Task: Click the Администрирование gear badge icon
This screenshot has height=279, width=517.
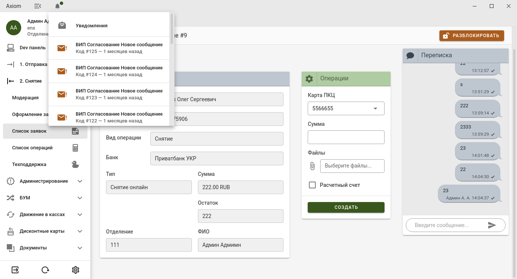Action: [x=11, y=181]
